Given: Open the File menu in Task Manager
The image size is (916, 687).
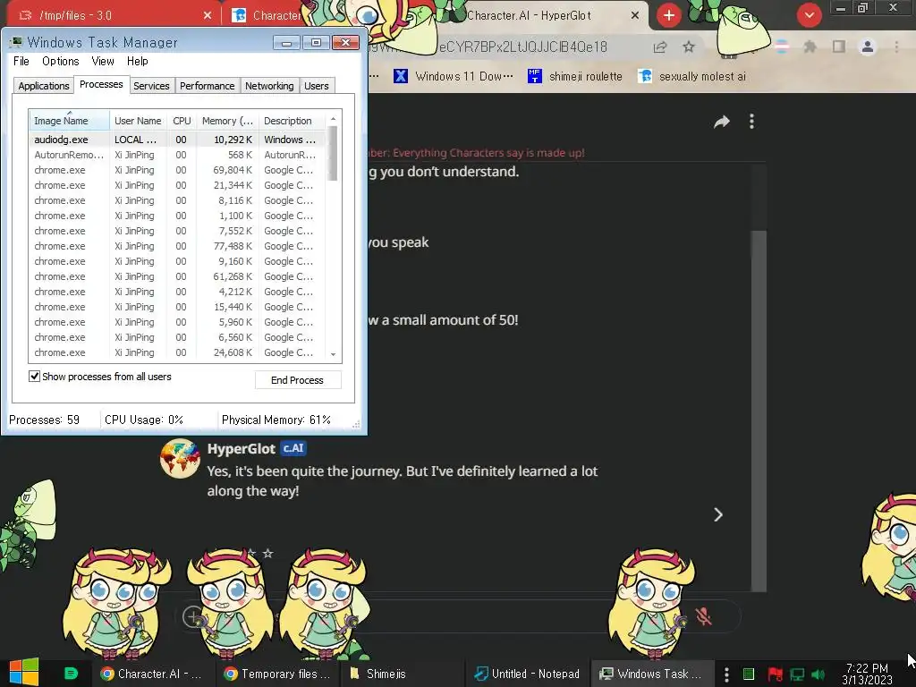Looking at the screenshot, I should coord(21,62).
